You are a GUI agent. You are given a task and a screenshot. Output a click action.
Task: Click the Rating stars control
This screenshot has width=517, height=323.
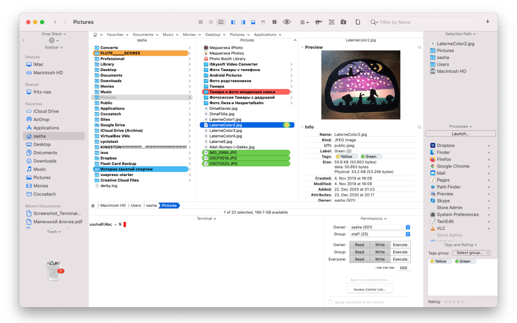click(454, 302)
